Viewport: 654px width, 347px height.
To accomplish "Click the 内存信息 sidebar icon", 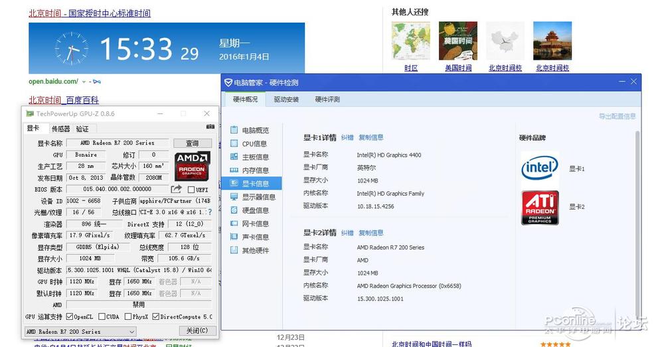I will pyautogui.click(x=234, y=170).
